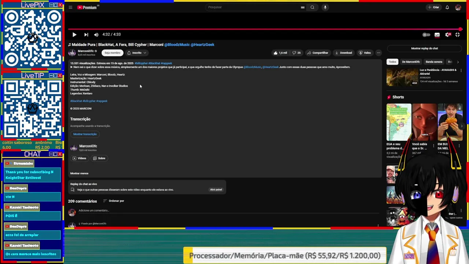Toggle the autoplay switch

coord(426,35)
